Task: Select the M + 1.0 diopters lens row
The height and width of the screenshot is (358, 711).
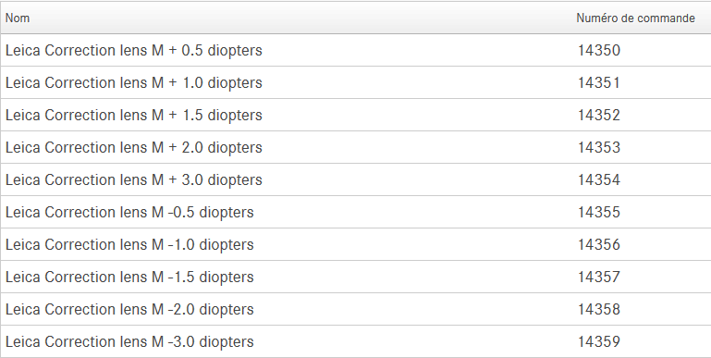Action: (x=355, y=82)
